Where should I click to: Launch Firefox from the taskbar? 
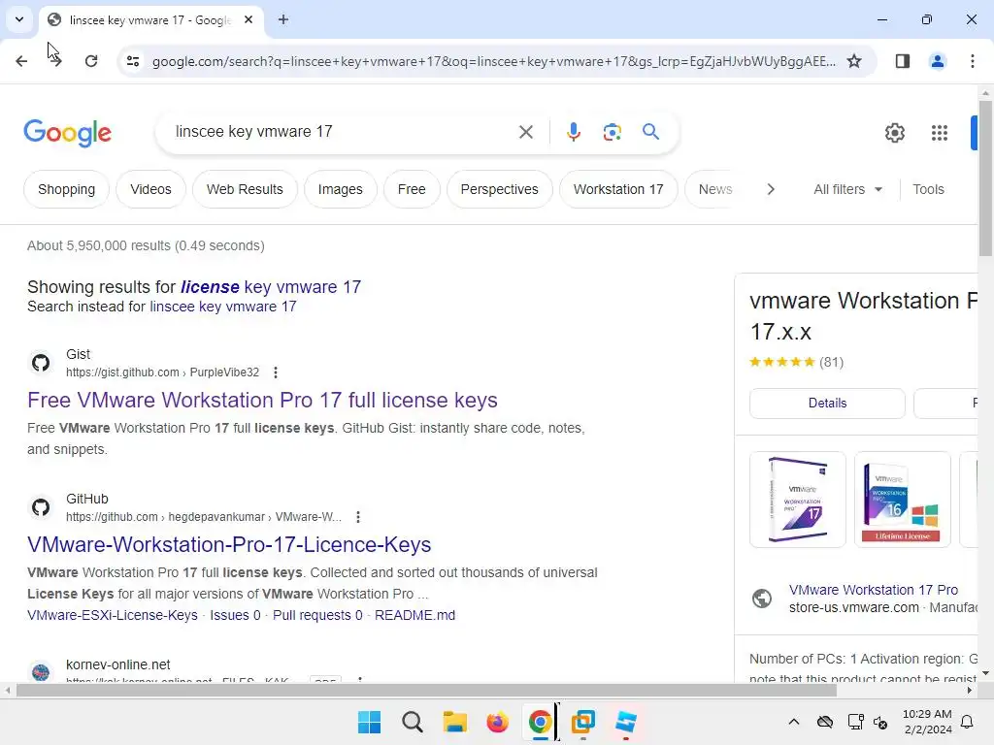[x=498, y=722]
